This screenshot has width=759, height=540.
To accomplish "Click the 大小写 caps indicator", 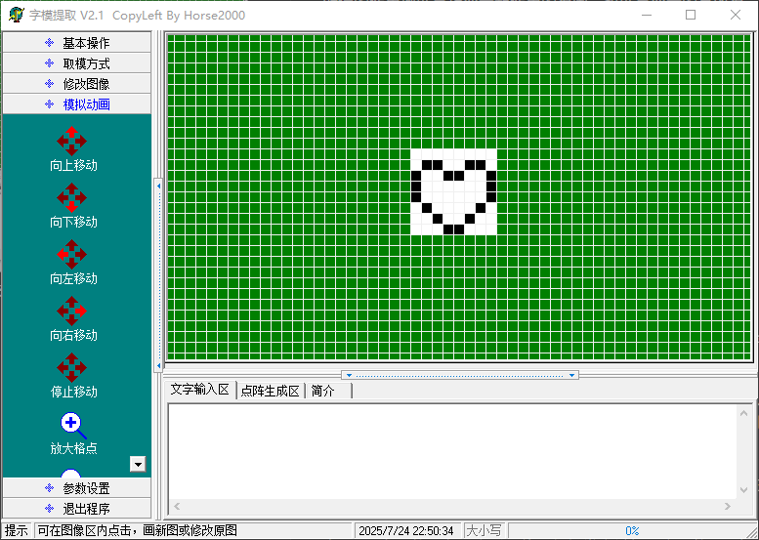I will pyautogui.click(x=484, y=530).
